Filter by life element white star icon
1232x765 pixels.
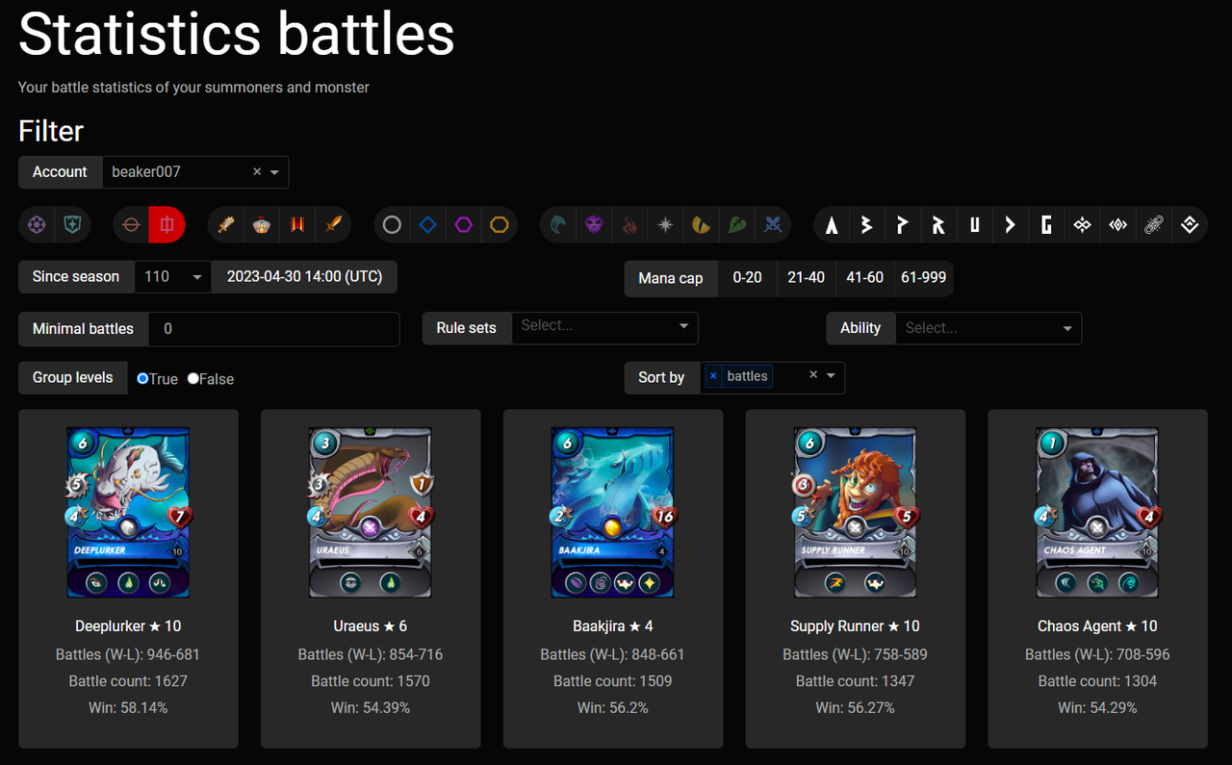(x=665, y=225)
